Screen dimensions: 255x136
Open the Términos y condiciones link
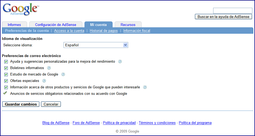(157, 123)
